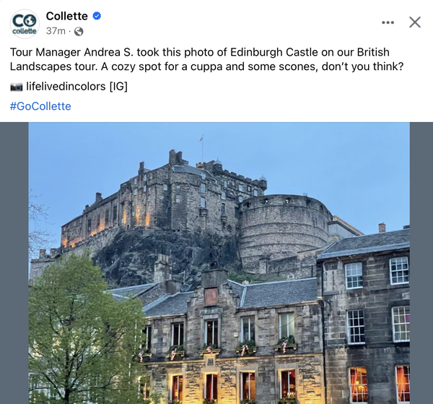Image resolution: width=433 pixels, height=404 pixels.
Task: Click the gray margin left of photo
Action: [x=14, y=263]
